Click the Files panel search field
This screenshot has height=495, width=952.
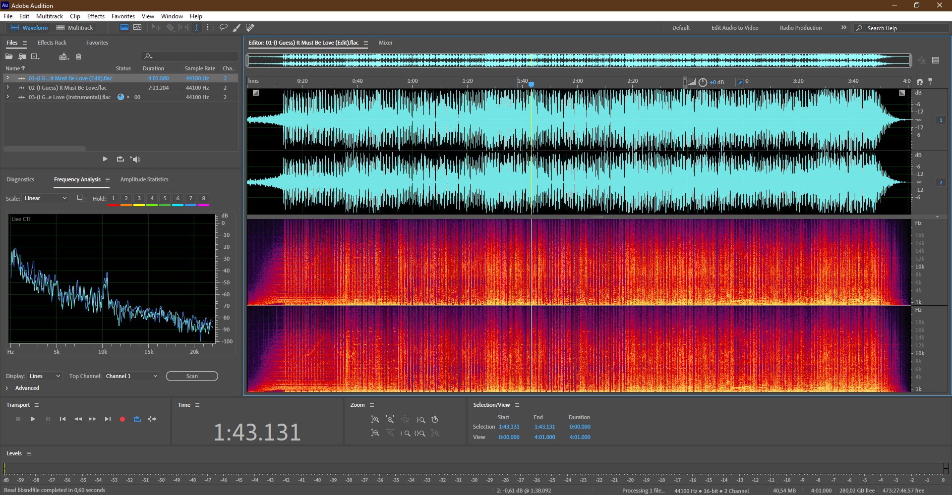click(x=190, y=56)
